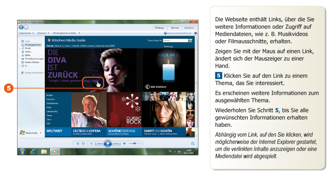333x177 pixels.
Task: Switch to Now Playing mode icon
Action: click(x=192, y=143)
